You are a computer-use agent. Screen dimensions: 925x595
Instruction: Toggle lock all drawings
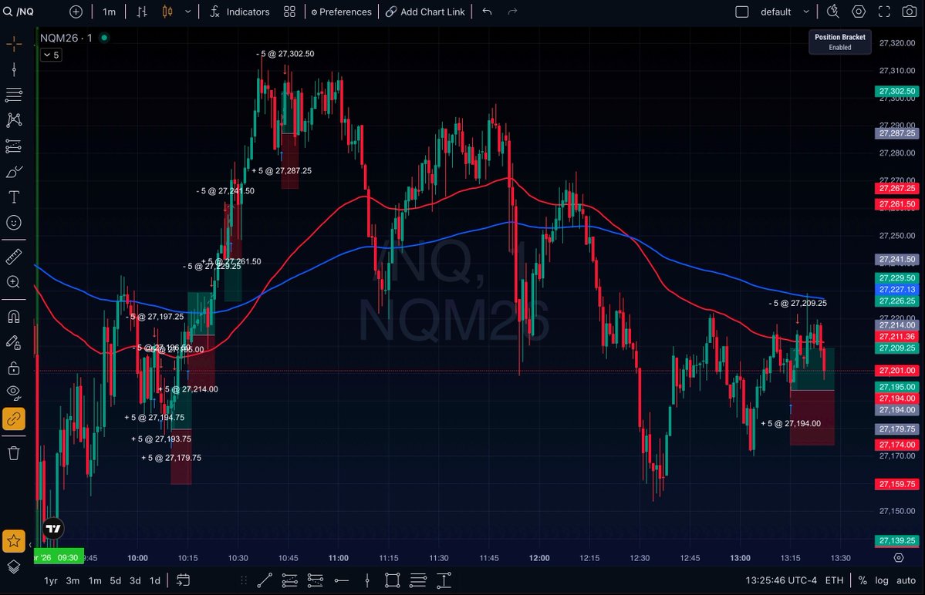point(14,368)
